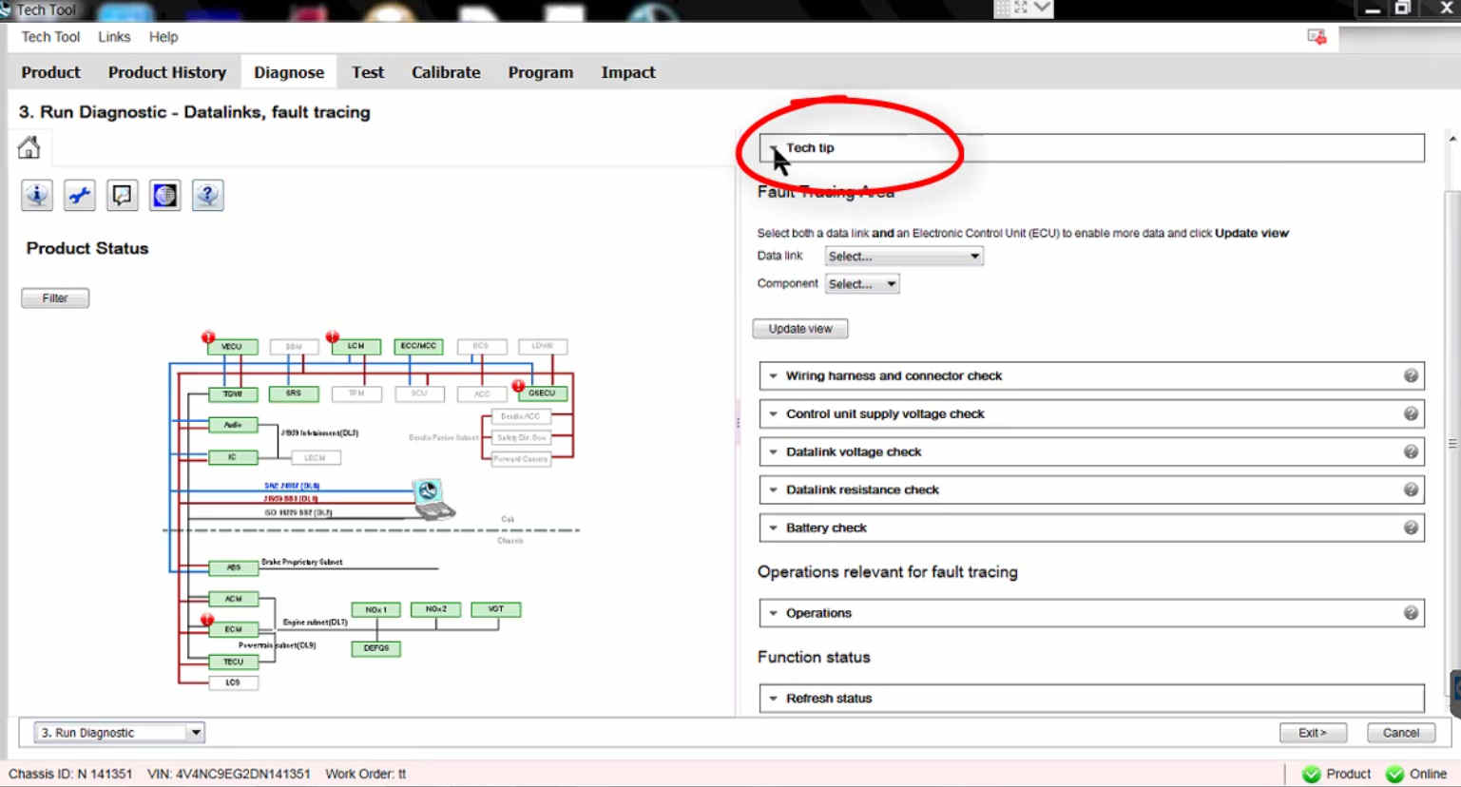Open help for Operations section
The width and height of the screenshot is (1461, 787).
[x=1411, y=613]
